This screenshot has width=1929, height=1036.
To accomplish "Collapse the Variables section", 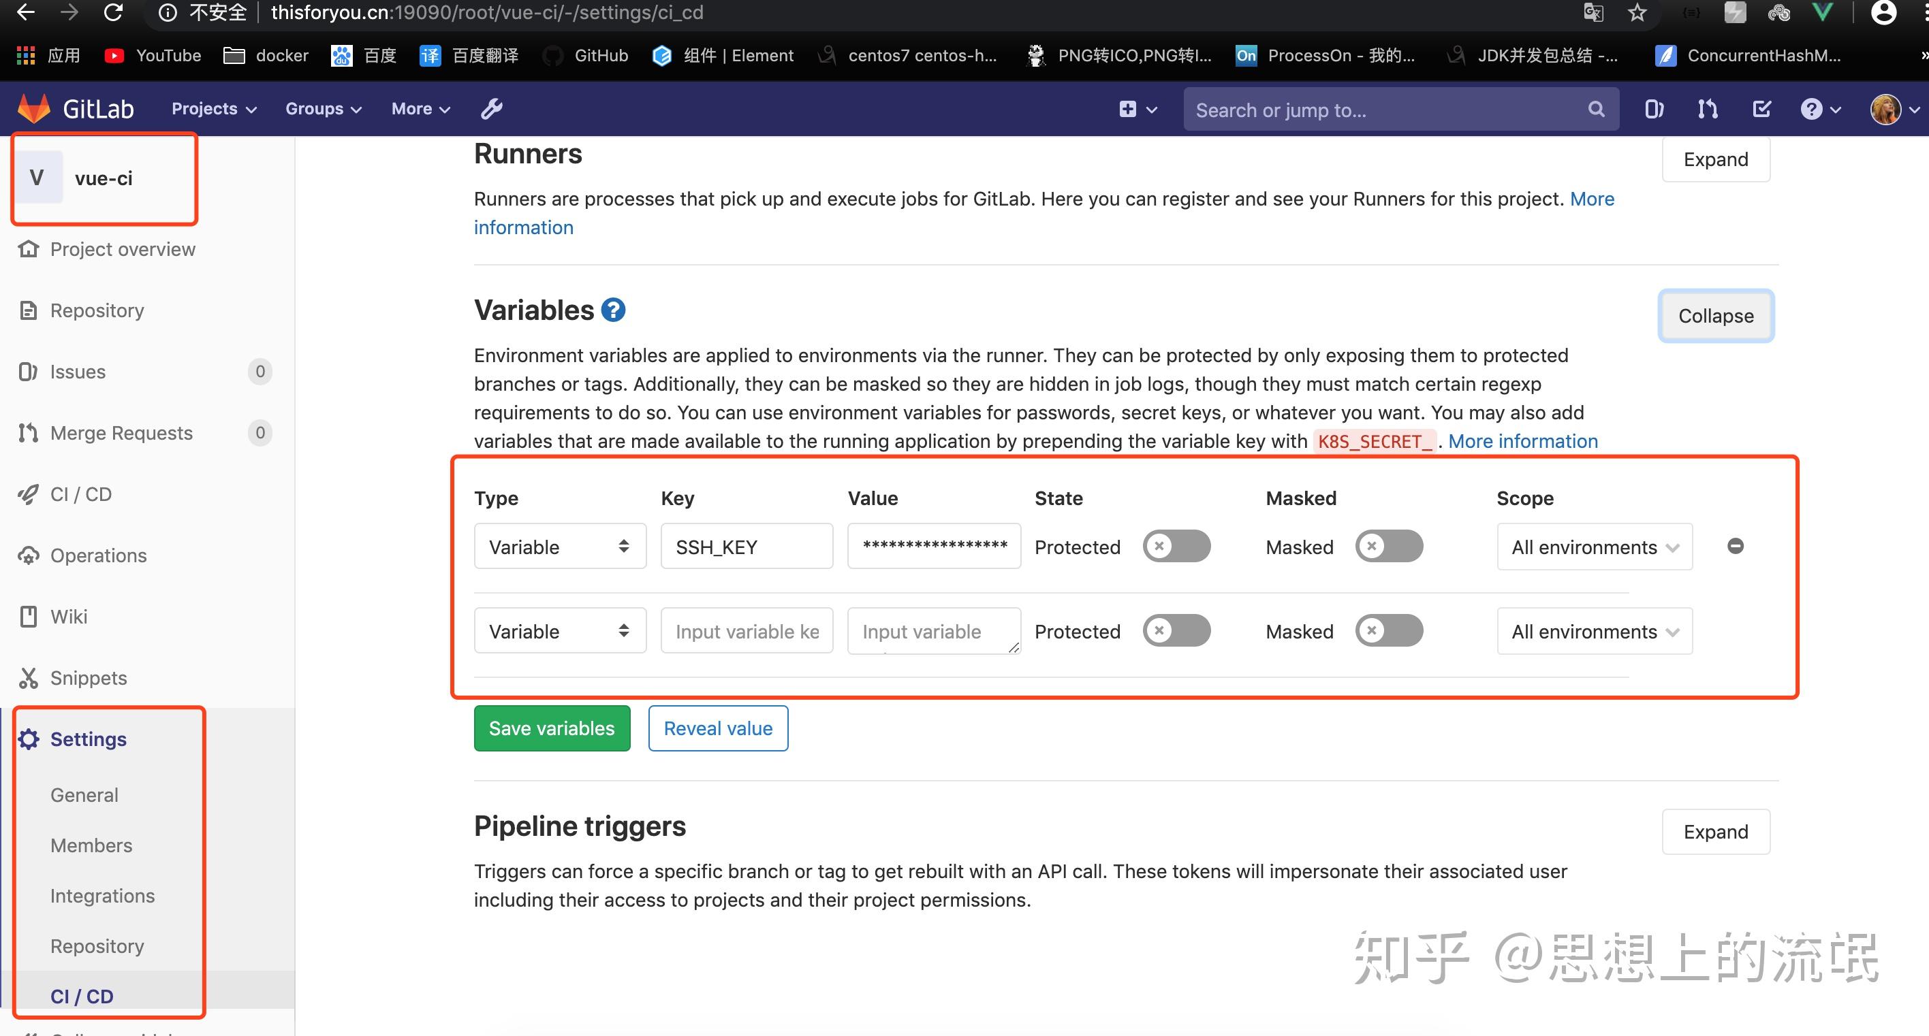I will pos(1715,315).
